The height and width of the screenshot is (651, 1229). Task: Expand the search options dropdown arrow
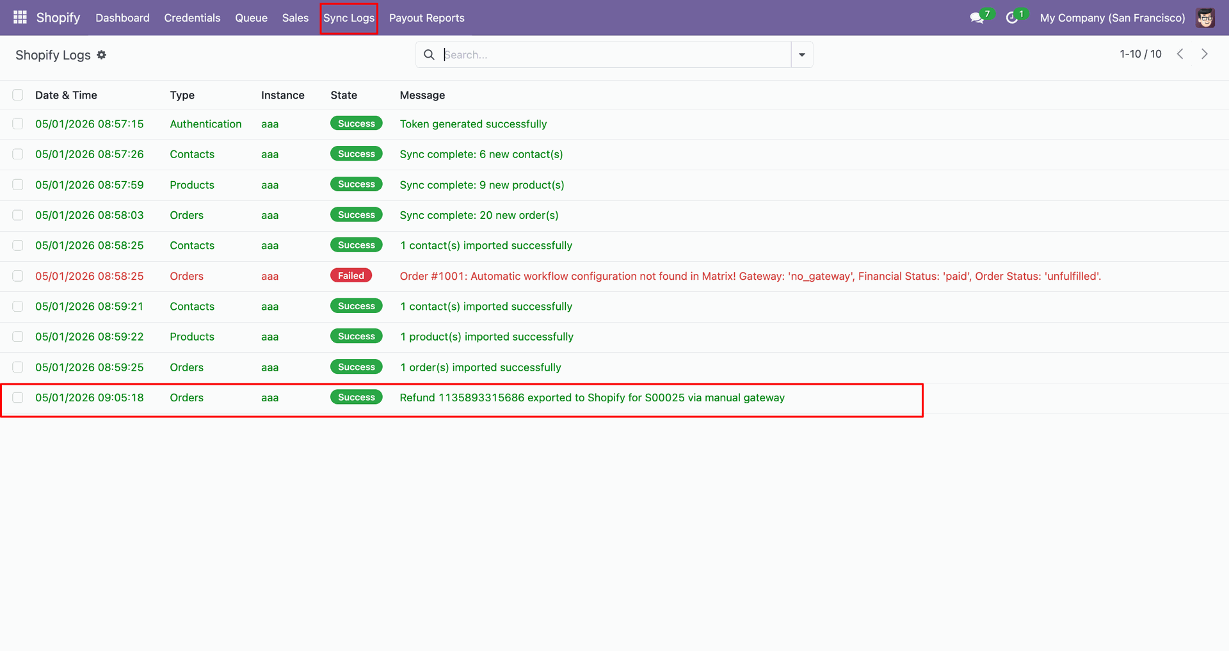point(802,54)
